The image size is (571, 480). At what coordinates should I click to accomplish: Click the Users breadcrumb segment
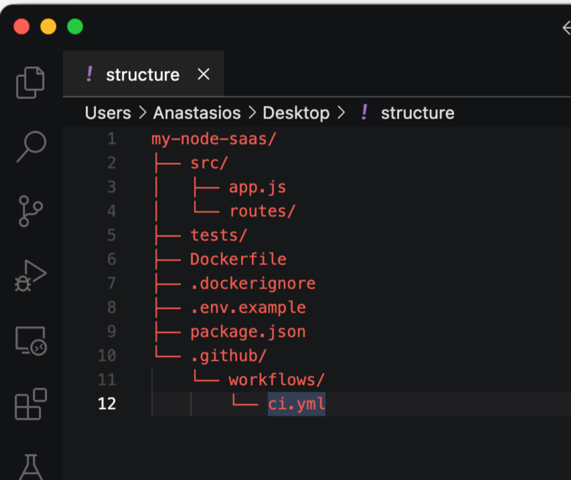tap(108, 113)
